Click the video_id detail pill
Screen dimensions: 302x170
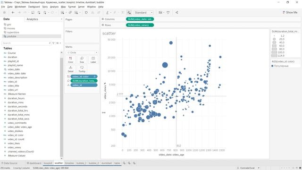(84, 85)
